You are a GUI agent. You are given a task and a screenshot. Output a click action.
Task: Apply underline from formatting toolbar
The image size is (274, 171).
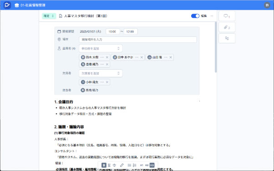pos(109,165)
